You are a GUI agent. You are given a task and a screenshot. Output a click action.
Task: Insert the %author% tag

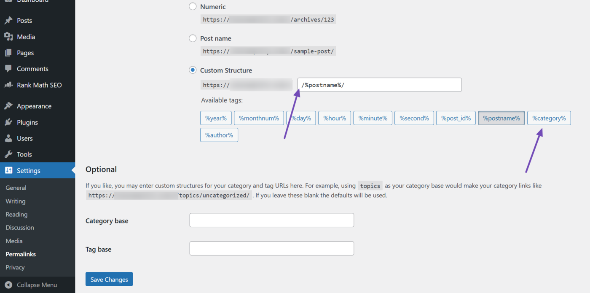[x=219, y=135]
